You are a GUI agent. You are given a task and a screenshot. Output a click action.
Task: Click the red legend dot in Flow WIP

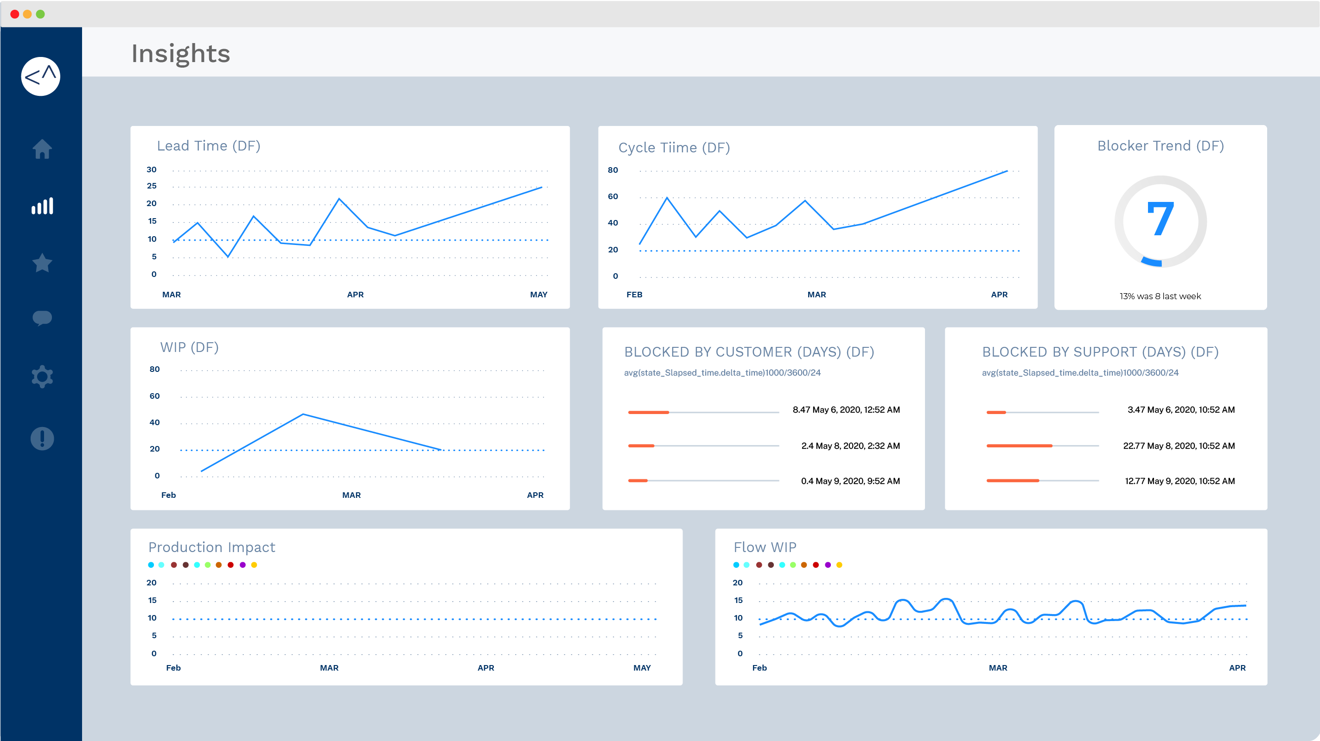coord(816,565)
